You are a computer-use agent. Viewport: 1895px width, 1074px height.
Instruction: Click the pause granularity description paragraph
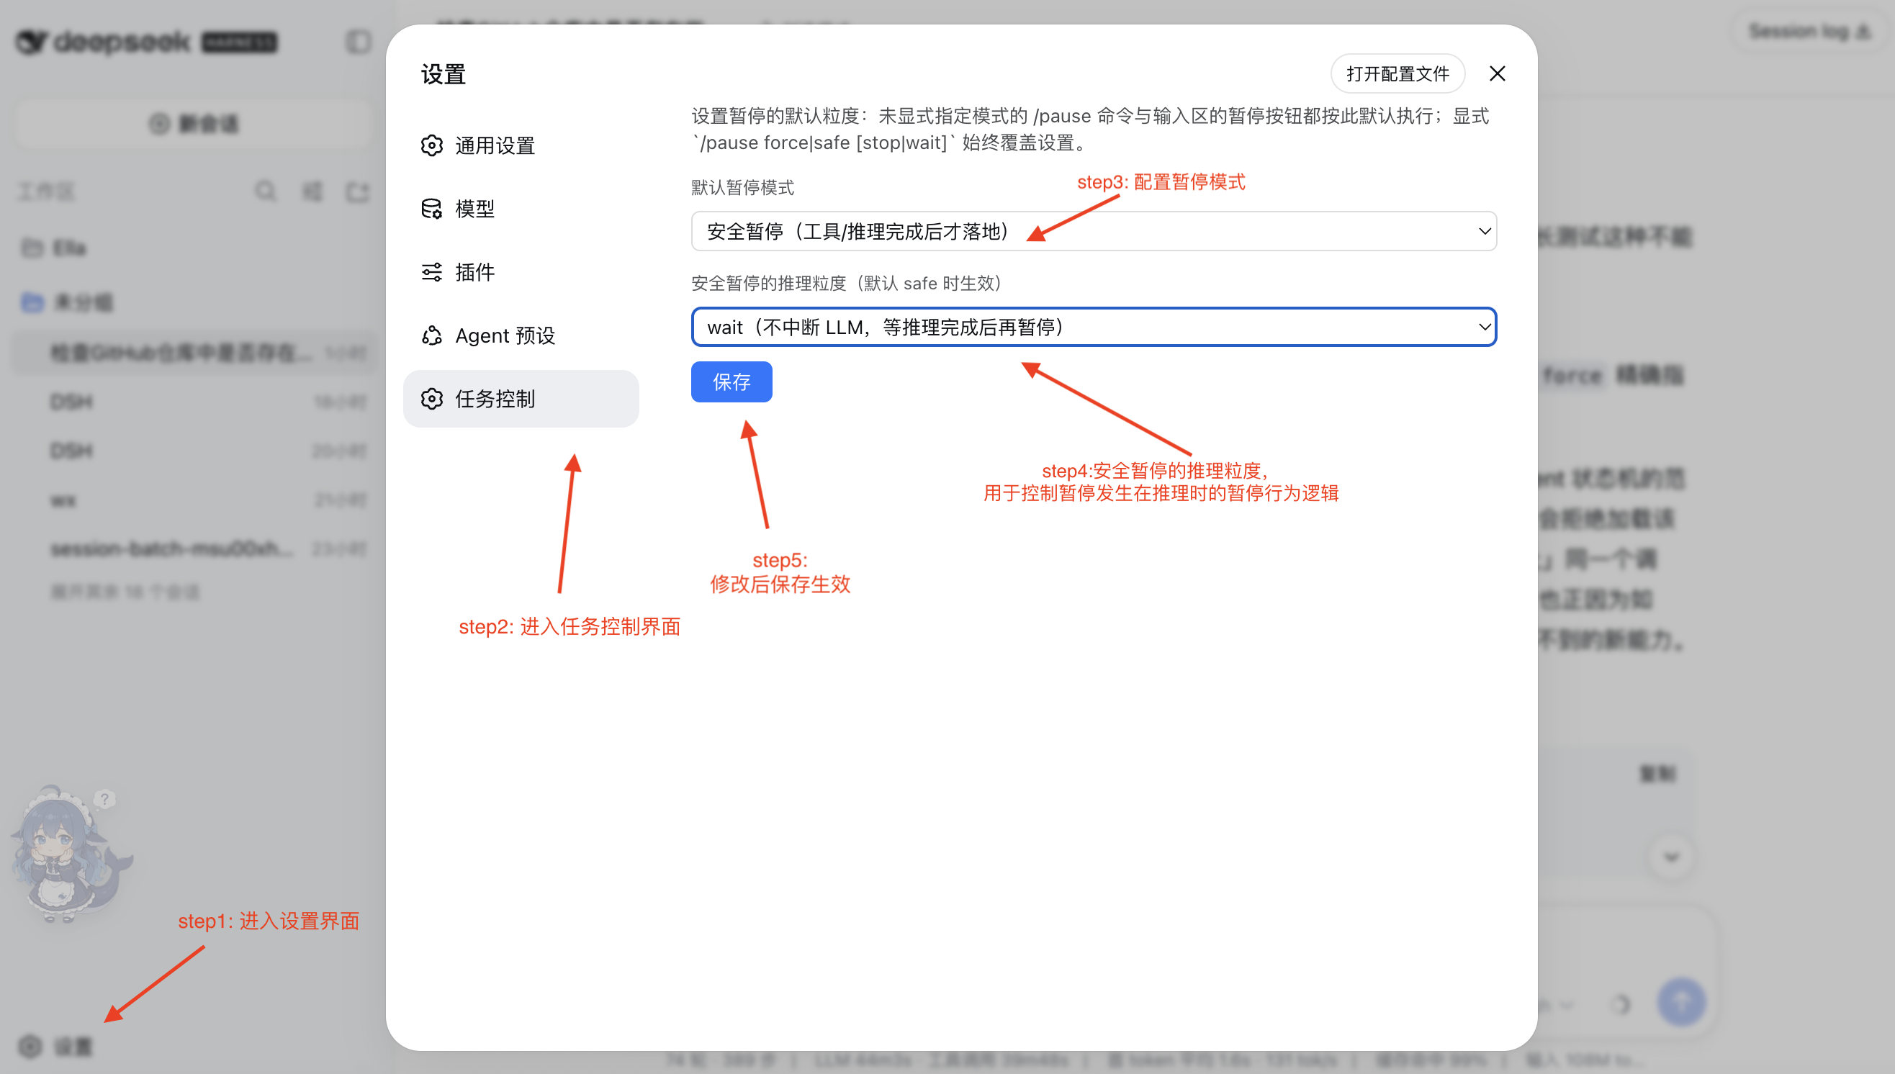pyautogui.click(x=1090, y=129)
